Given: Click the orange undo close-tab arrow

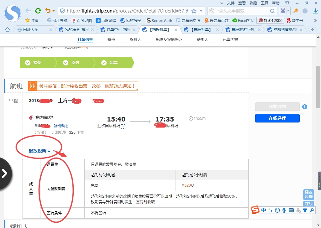Looking at the screenshot, I should tap(48, 10).
